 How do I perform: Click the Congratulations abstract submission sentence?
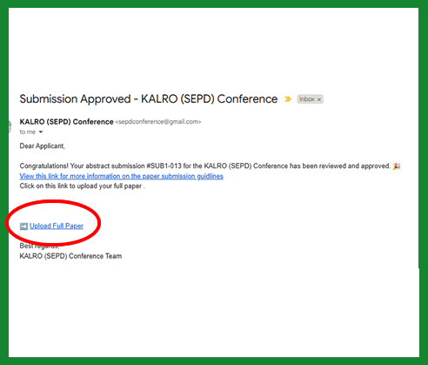point(205,166)
